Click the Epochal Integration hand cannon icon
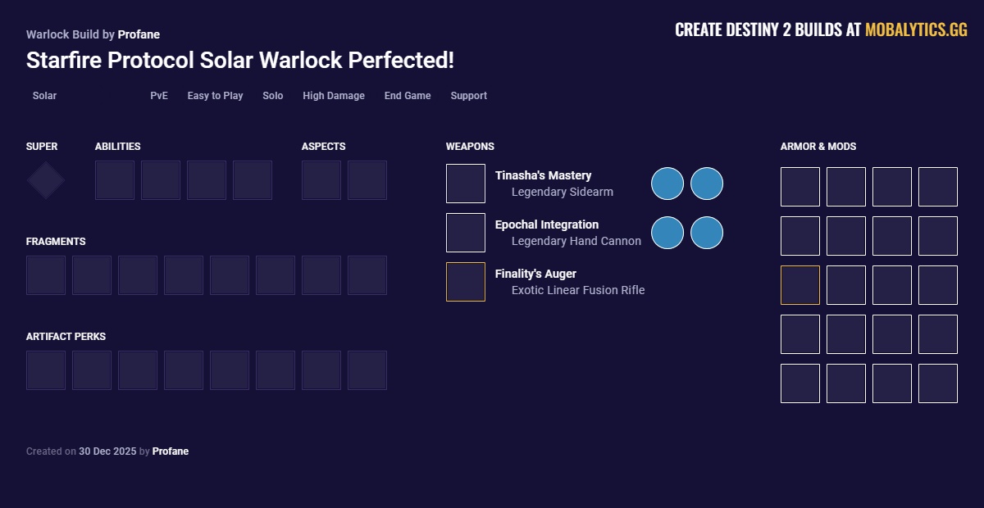Screen dimensions: 984x508 tap(465, 232)
